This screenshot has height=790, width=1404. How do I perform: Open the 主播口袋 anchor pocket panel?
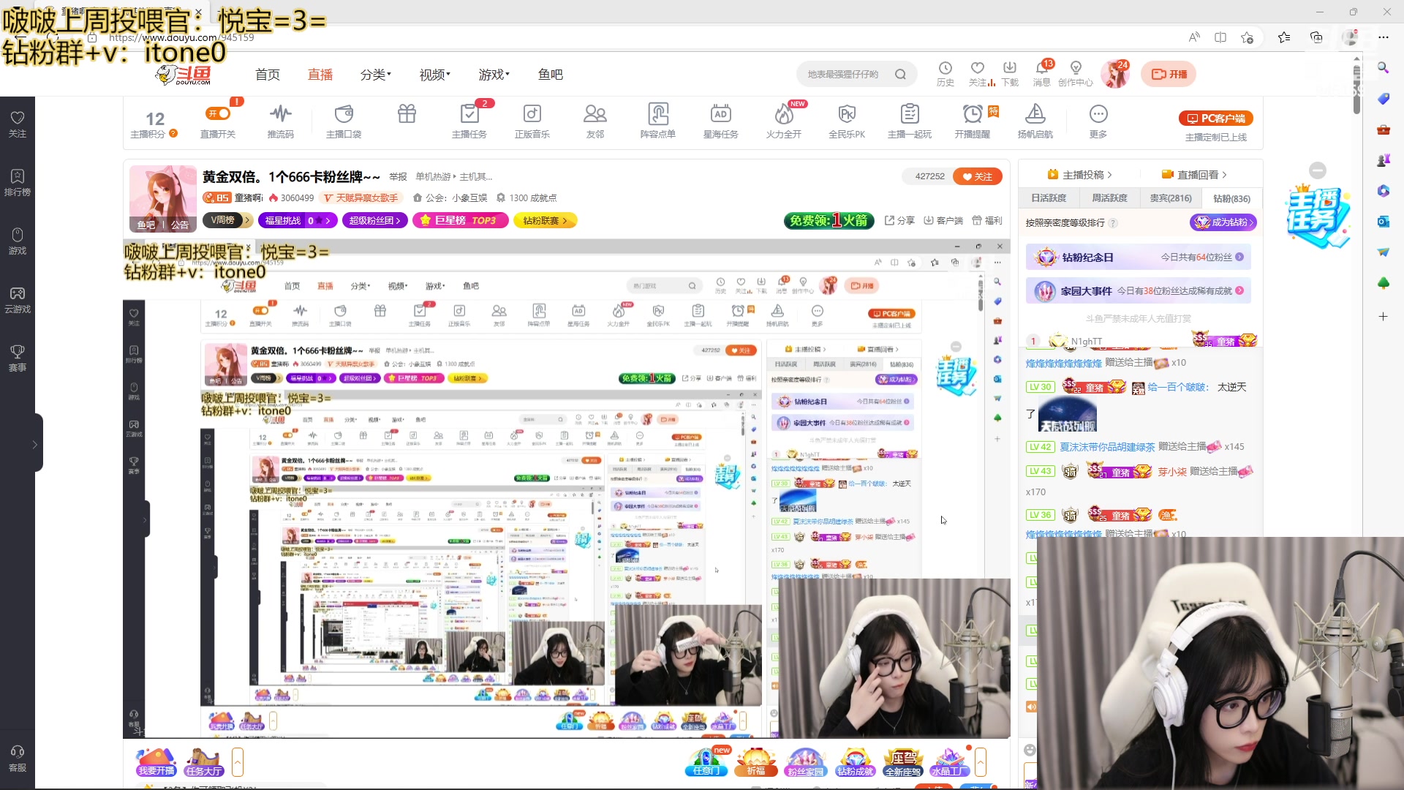[x=344, y=119]
